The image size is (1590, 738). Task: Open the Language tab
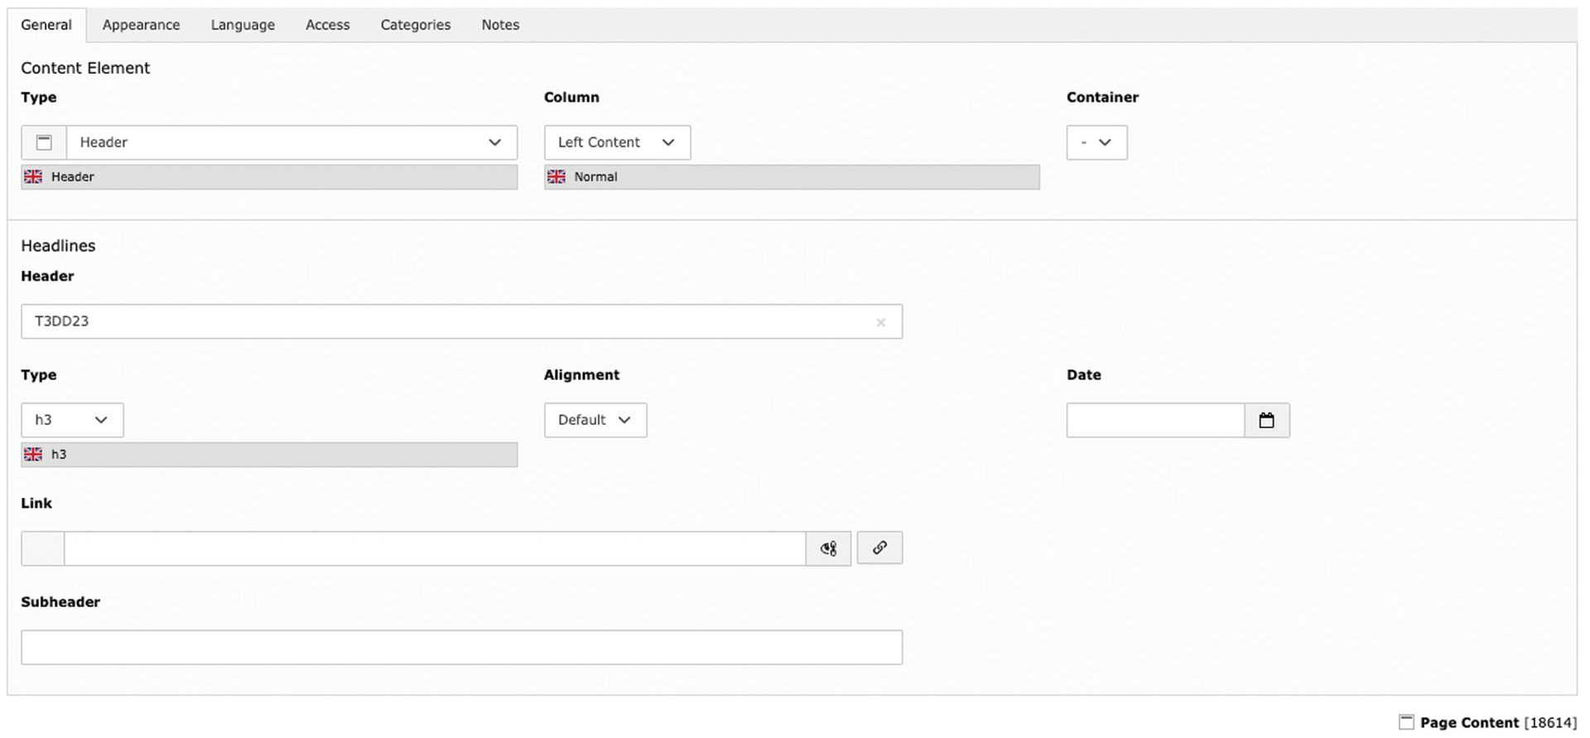(243, 25)
